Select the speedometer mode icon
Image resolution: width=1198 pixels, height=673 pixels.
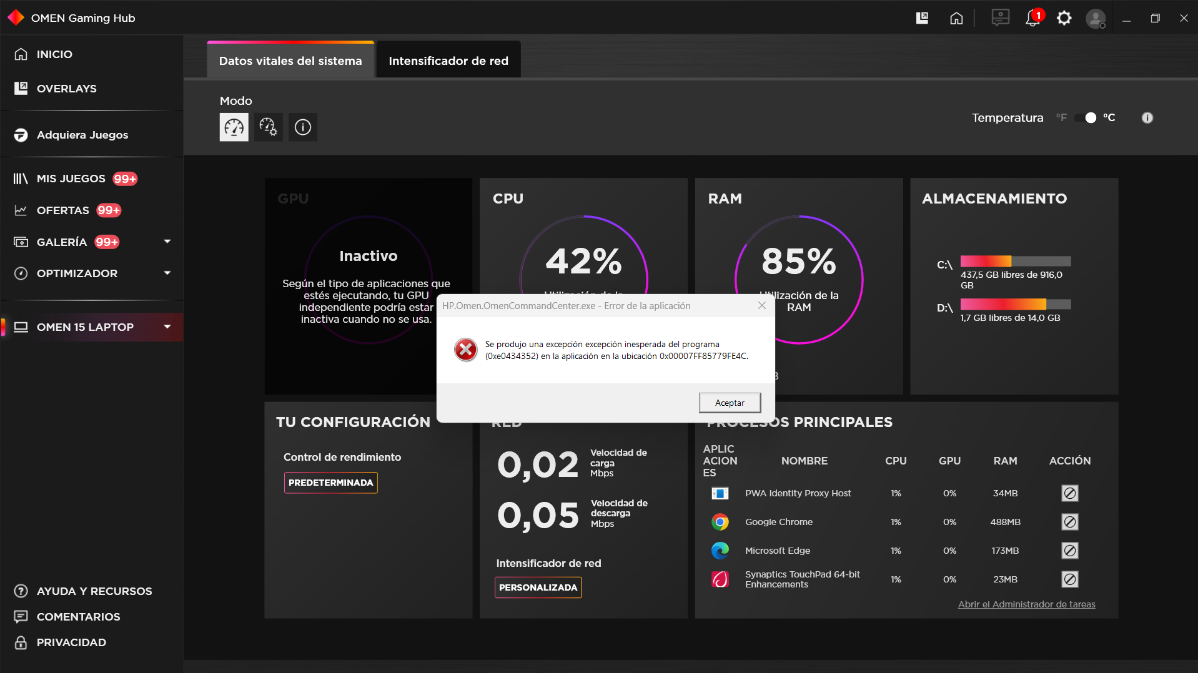tap(234, 127)
